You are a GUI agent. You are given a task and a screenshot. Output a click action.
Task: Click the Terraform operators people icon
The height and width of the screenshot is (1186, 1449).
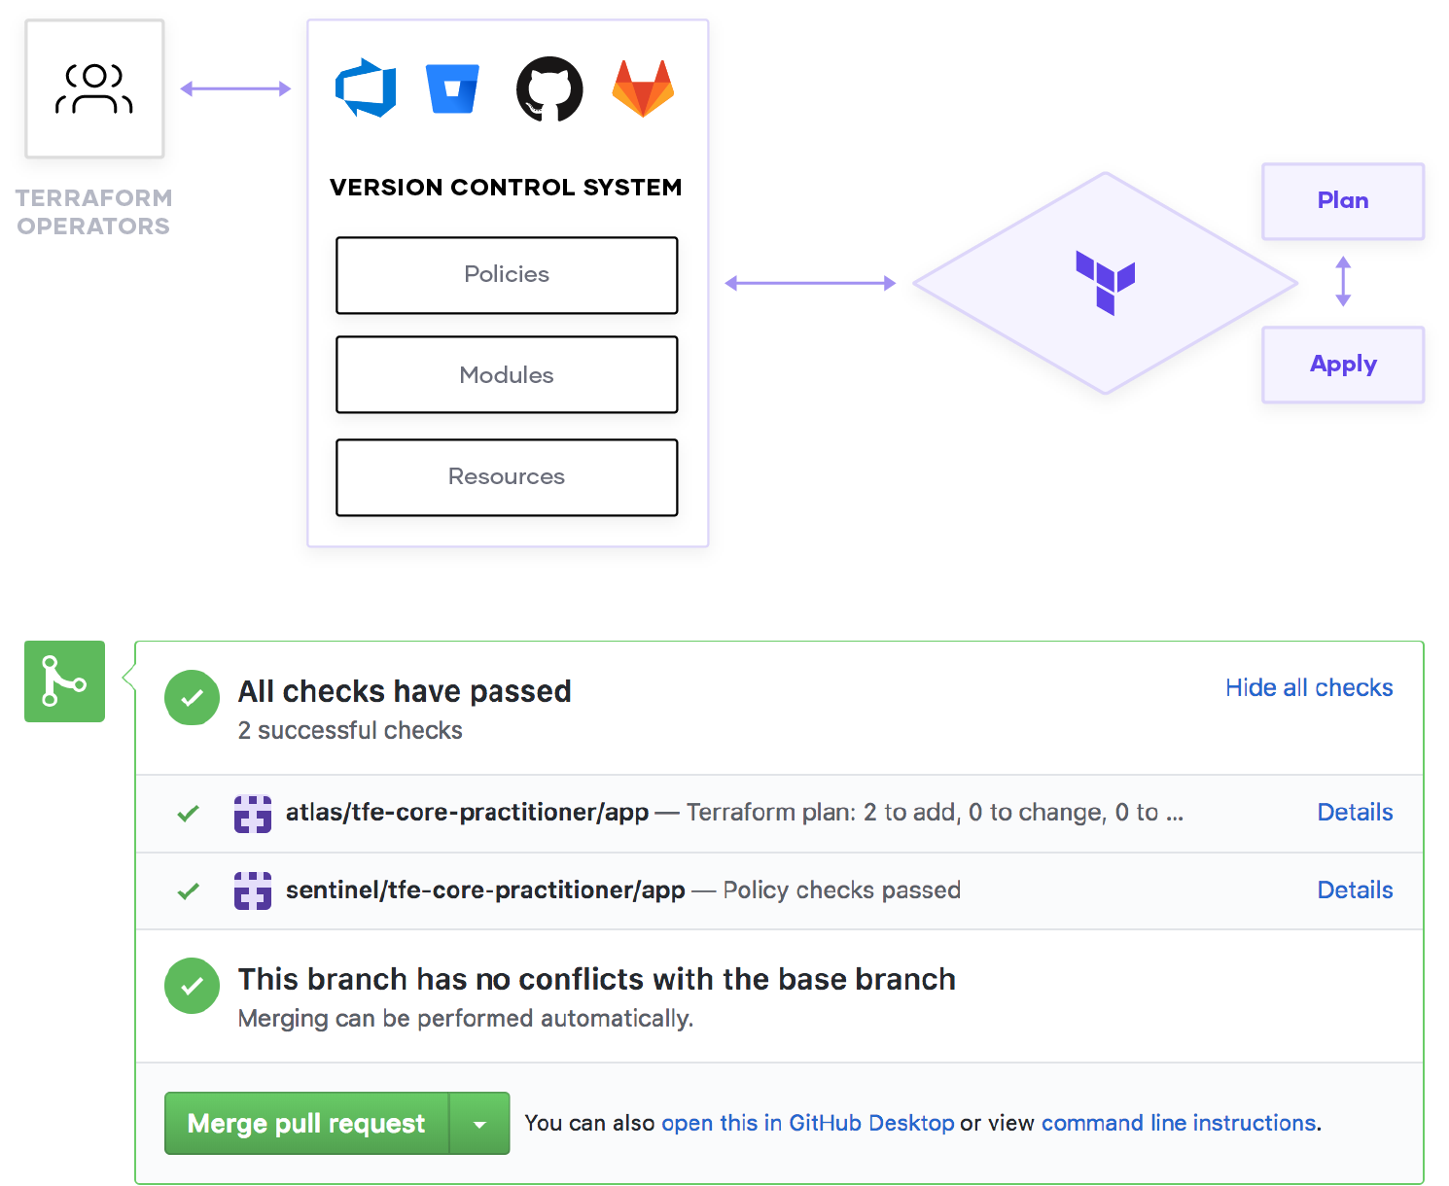94,88
